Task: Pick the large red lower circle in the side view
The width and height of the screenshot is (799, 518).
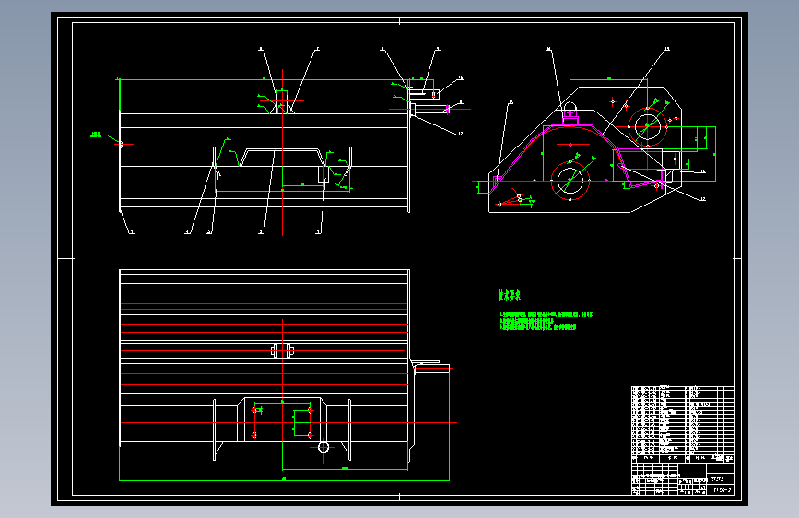Action: 570,181
